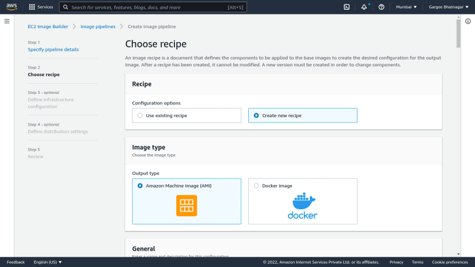The width and height of the screenshot is (475, 267).
Task: Click the General section heading
Action: [144, 249]
